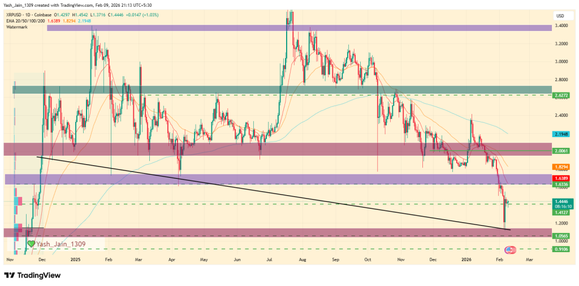Open the USD currency selector on price axis

[x=560, y=15]
